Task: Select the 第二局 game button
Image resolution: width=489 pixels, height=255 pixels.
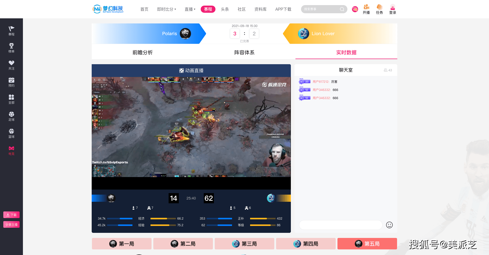Action: [183, 244]
